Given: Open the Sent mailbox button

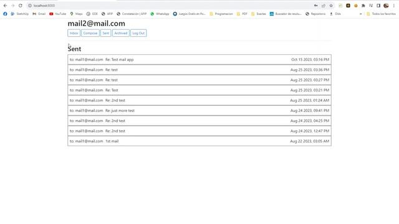Looking at the screenshot, I should (x=105, y=33).
